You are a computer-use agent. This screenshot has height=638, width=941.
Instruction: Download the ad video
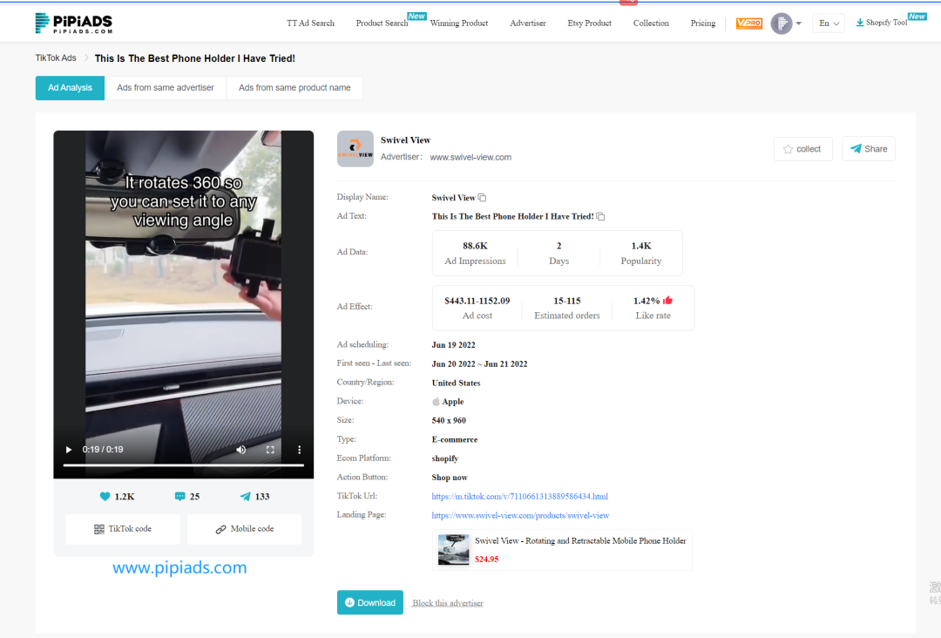click(x=369, y=602)
